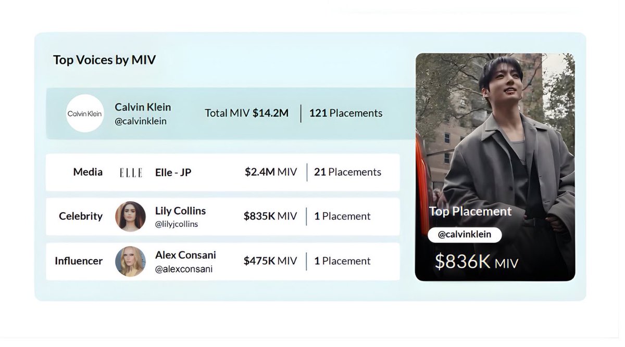Click the 21 Placements count for Elle
This screenshot has height=347, width=625.
coord(347,172)
